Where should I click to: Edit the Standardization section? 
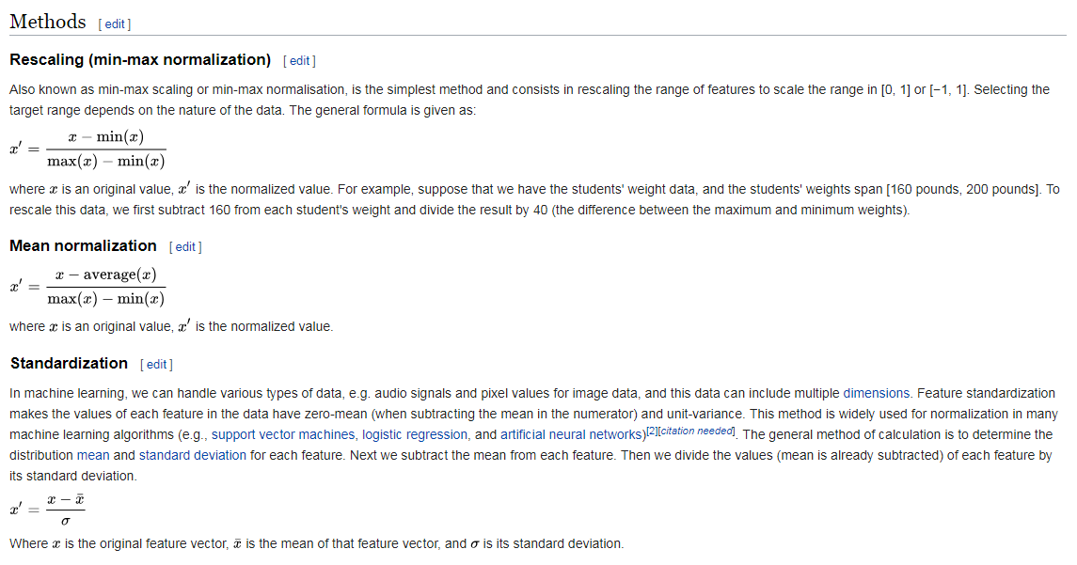coord(156,365)
